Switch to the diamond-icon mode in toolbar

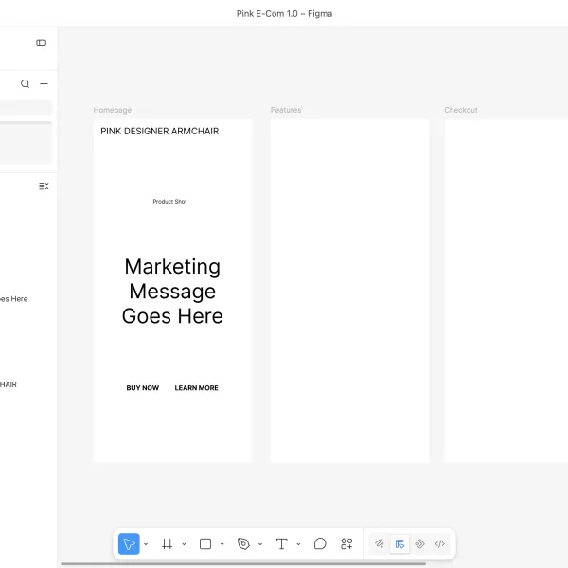(x=419, y=543)
